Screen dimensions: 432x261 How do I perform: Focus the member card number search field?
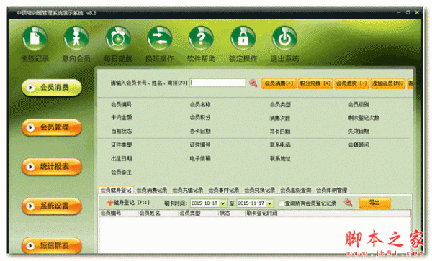217,83
